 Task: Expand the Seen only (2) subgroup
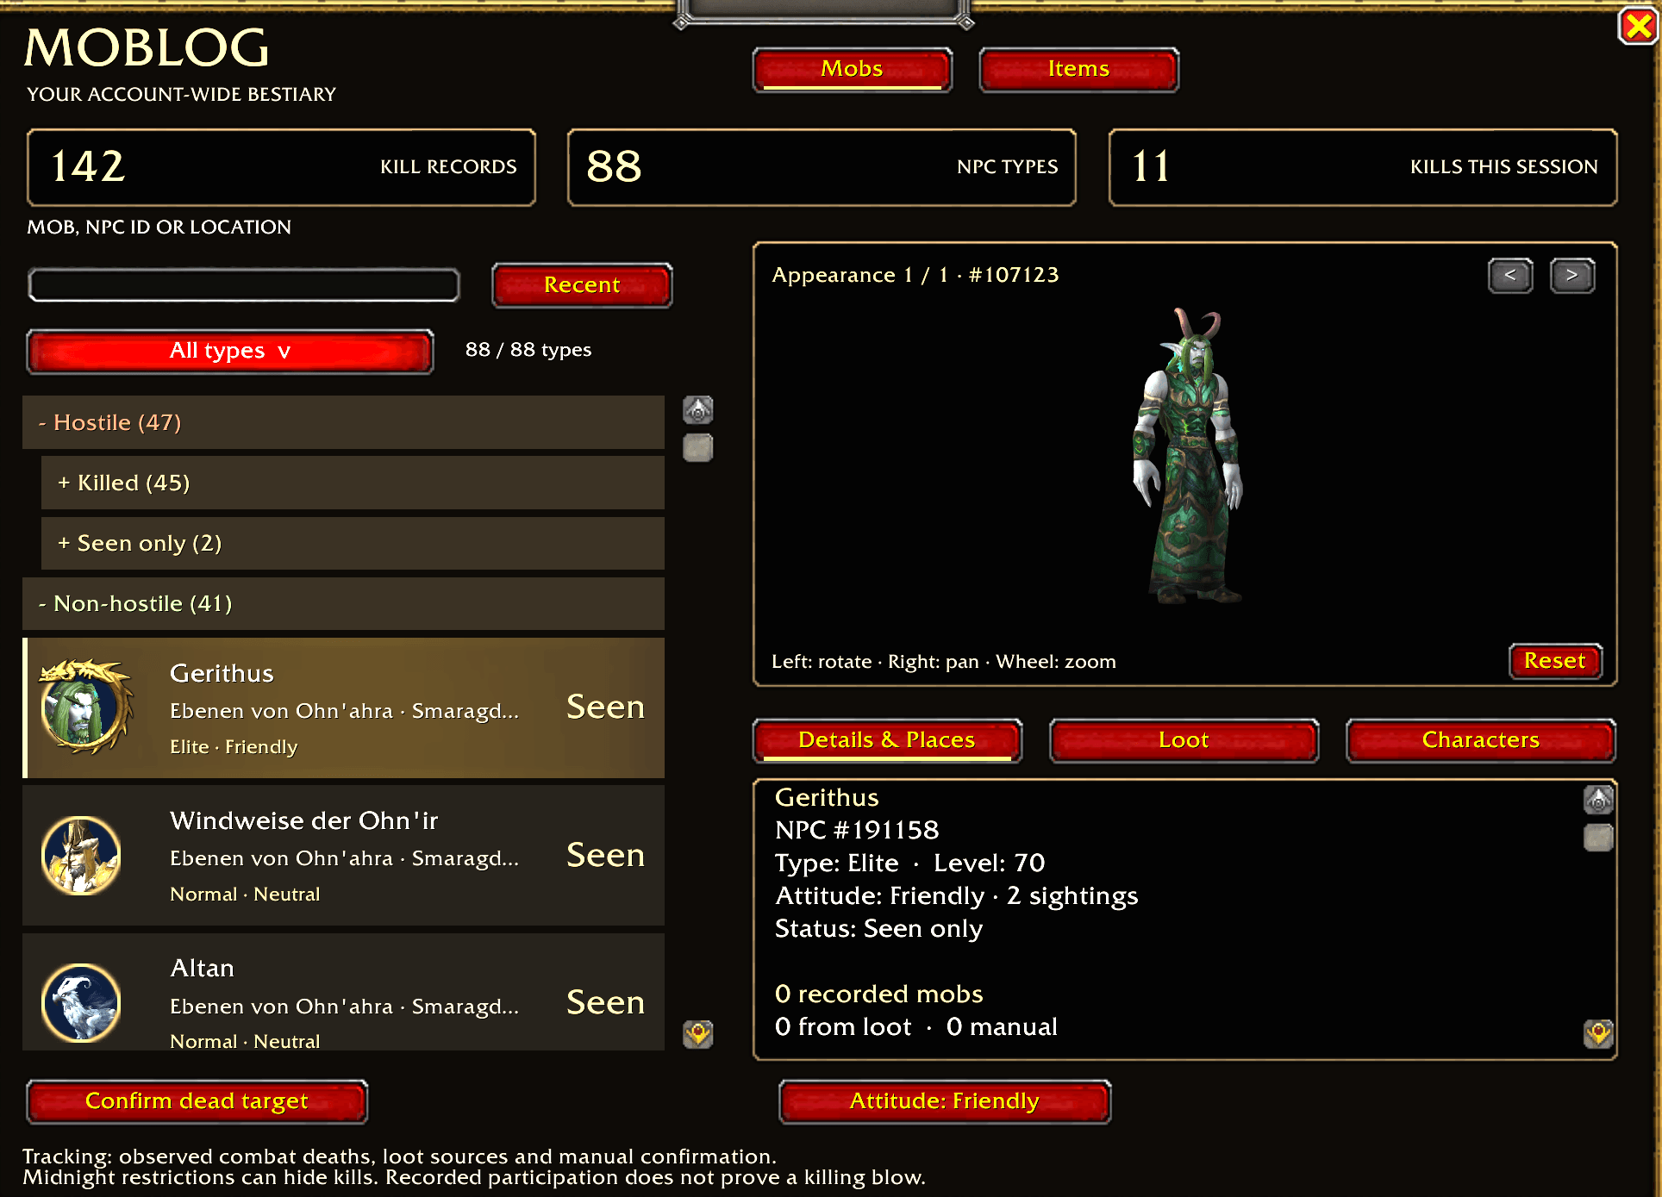353,543
